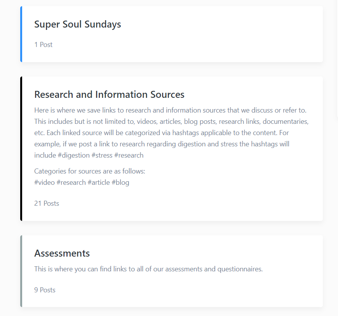Select the #blog category hashtag
The width and height of the screenshot is (338, 316).
[x=120, y=182]
